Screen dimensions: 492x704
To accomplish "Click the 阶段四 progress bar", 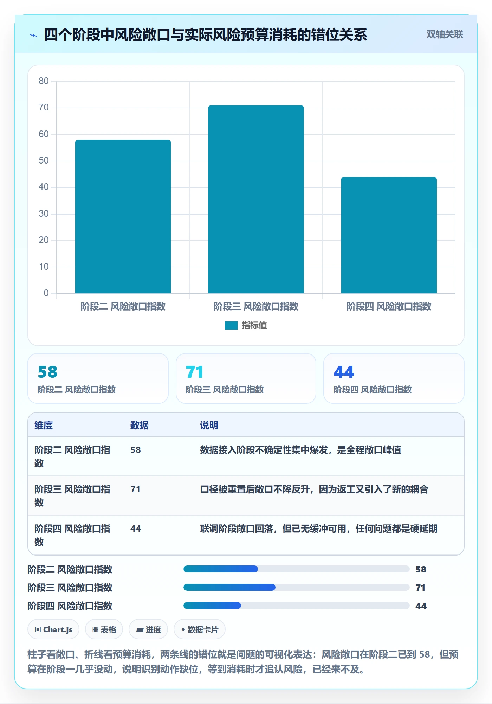I will coord(296,606).
